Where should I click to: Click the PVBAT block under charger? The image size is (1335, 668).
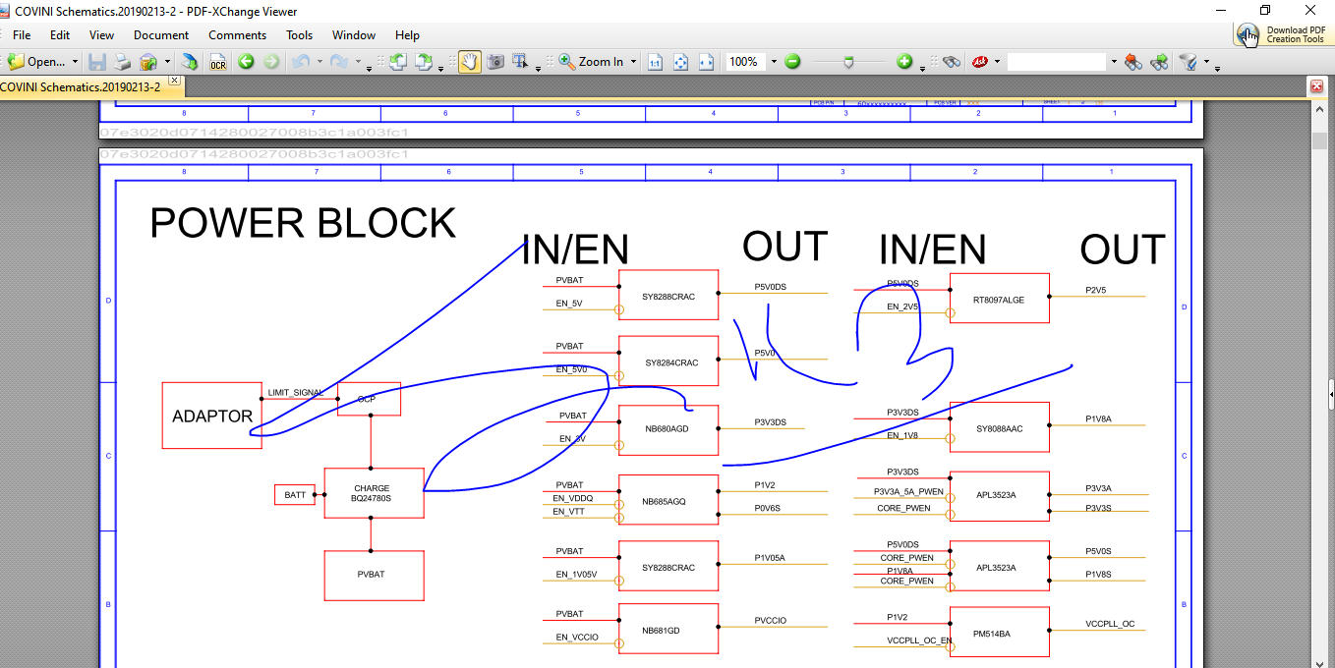pyautogui.click(x=374, y=576)
